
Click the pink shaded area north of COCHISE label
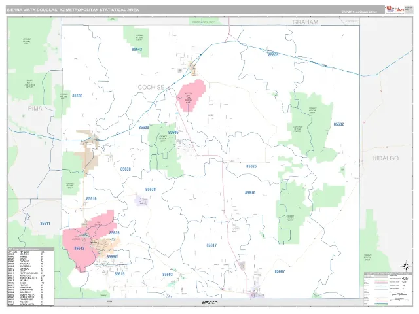point(191,95)
